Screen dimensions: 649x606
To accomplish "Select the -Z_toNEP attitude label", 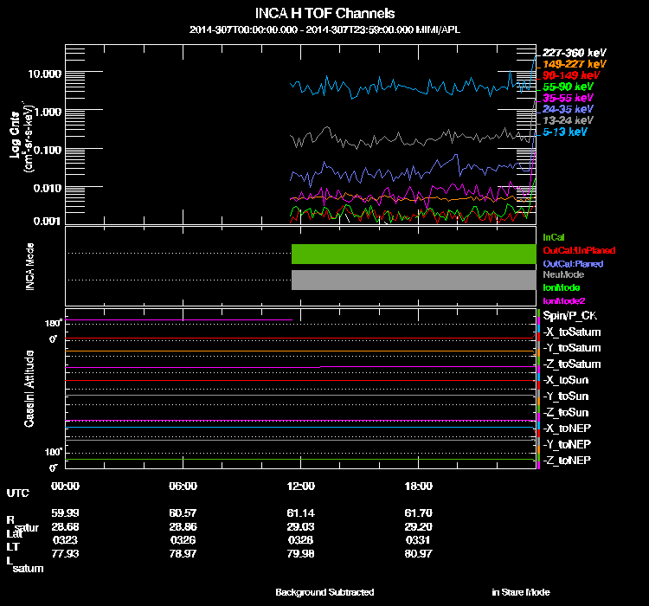I will [x=567, y=460].
